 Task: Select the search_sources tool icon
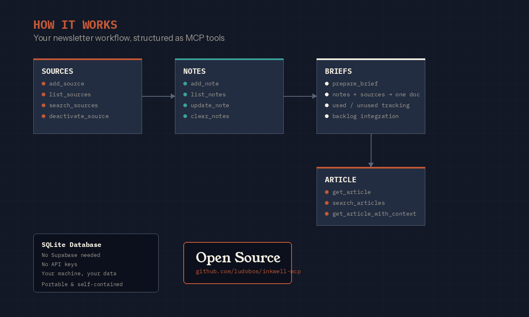tap(43, 105)
